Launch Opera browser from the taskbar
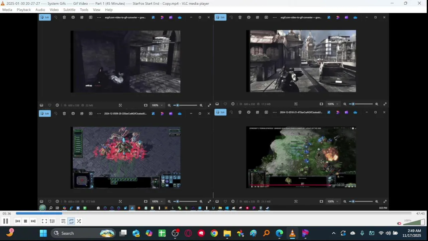The width and height of the screenshot is (428, 241). click(188, 233)
